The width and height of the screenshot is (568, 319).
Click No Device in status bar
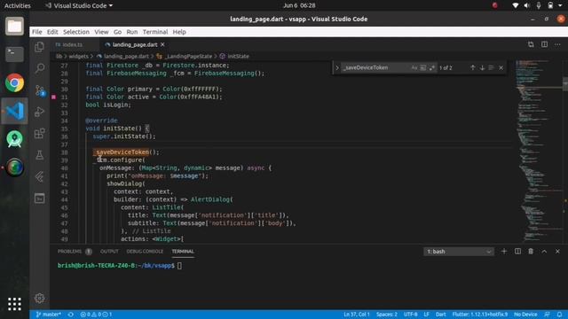tap(525, 315)
